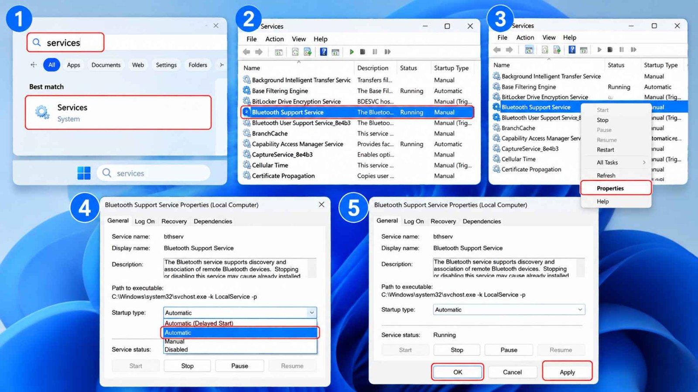Click Refresh toolbar icon in Services window with context menu
Screen dimensions: 698x392
coord(545,50)
